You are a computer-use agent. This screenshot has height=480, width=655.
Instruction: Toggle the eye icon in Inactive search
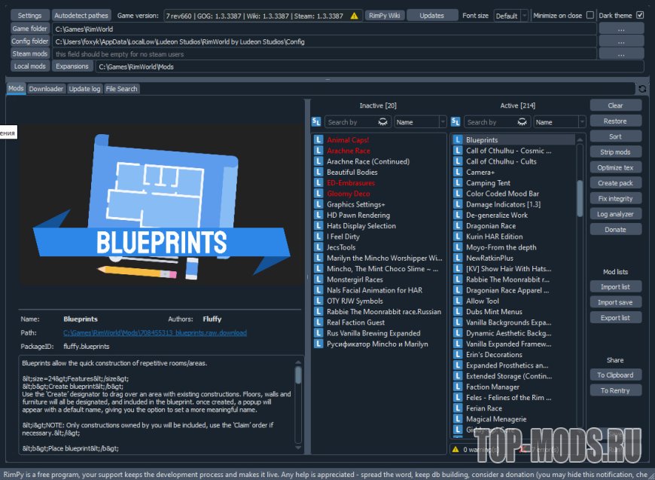[x=382, y=122]
